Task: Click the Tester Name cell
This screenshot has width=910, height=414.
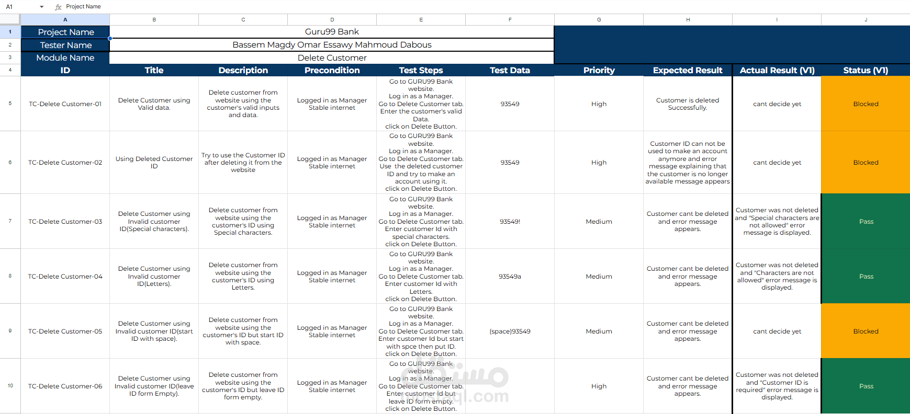Action: pos(65,45)
